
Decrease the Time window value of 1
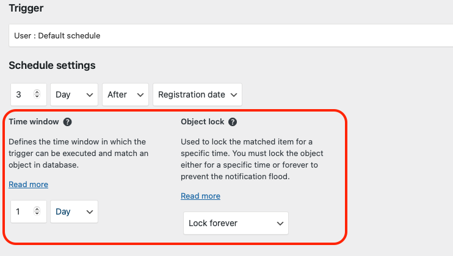(37, 213)
